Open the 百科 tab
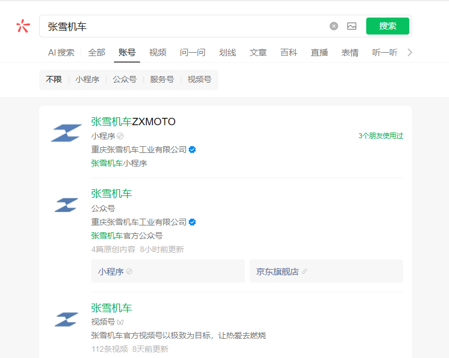449x358 pixels. pos(289,52)
